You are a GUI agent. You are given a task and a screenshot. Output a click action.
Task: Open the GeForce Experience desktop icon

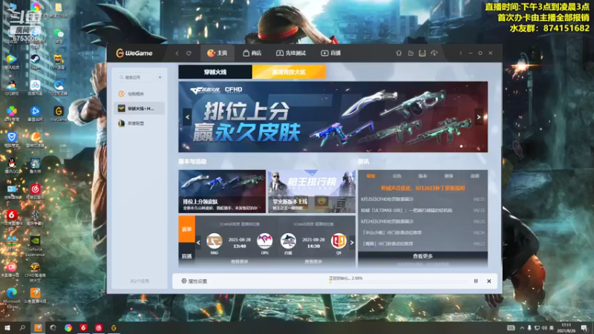coord(35,246)
